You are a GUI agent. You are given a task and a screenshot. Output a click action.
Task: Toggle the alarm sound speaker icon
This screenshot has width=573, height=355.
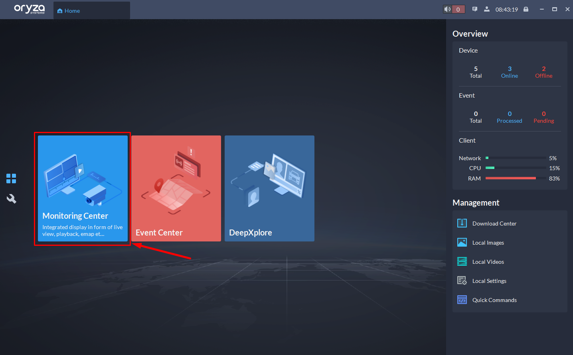(x=448, y=9)
